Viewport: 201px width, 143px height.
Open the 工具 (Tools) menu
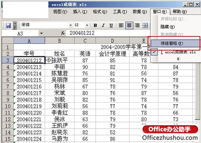coord(120,12)
